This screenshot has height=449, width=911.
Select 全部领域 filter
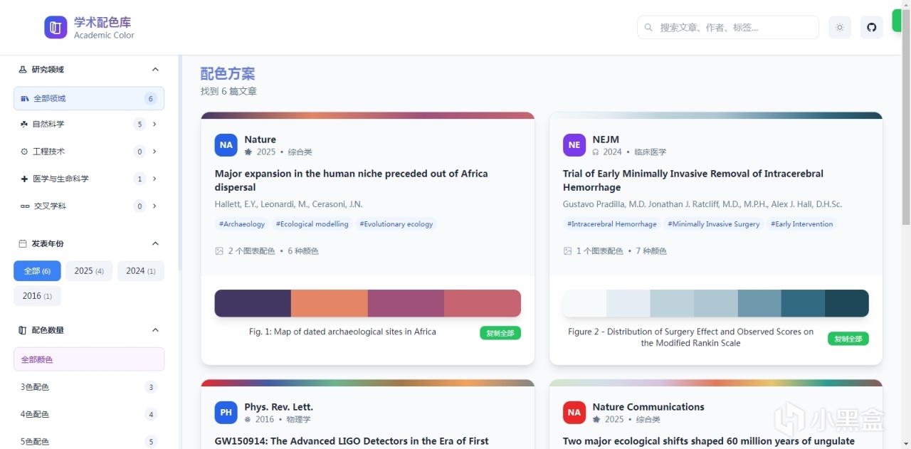coord(89,98)
